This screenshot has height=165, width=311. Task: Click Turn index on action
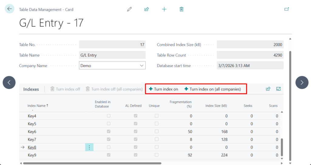pos(163,89)
